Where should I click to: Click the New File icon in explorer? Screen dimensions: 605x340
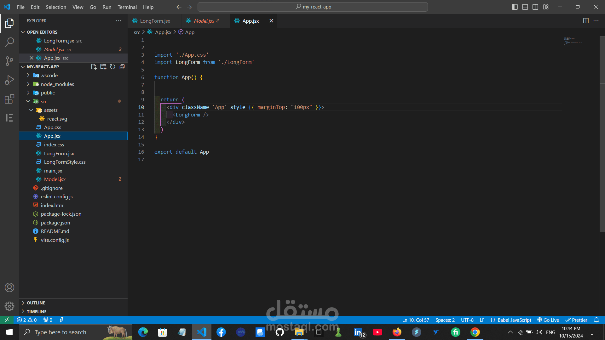click(x=94, y=67)
